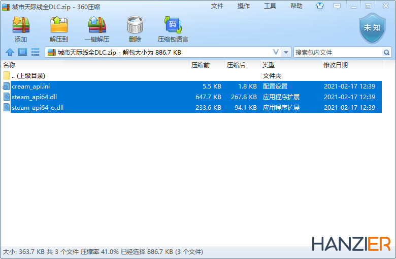Switch to list detail view mode
Image resolution: width=396 pixels, height=259 pixels.
[x=35, y=52]
